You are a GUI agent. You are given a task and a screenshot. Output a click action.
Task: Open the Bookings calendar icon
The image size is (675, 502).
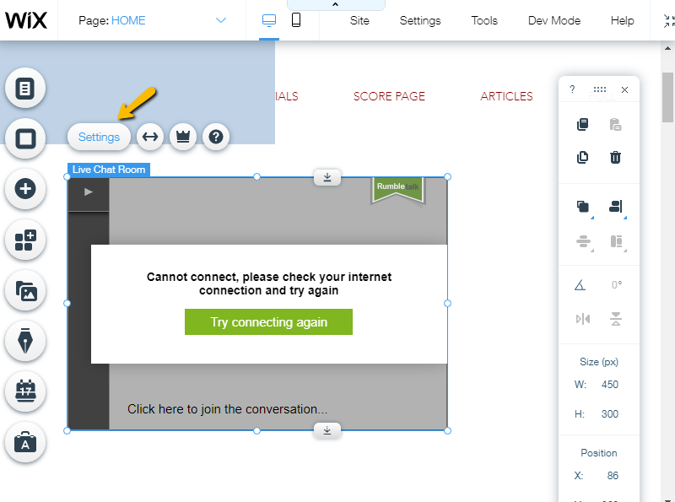25,391
